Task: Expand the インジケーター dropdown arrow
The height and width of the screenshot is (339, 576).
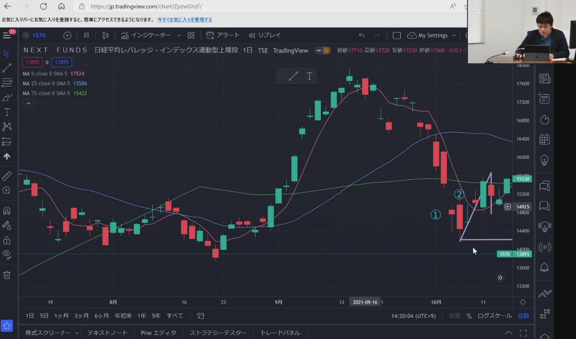Action: (179, 35)
